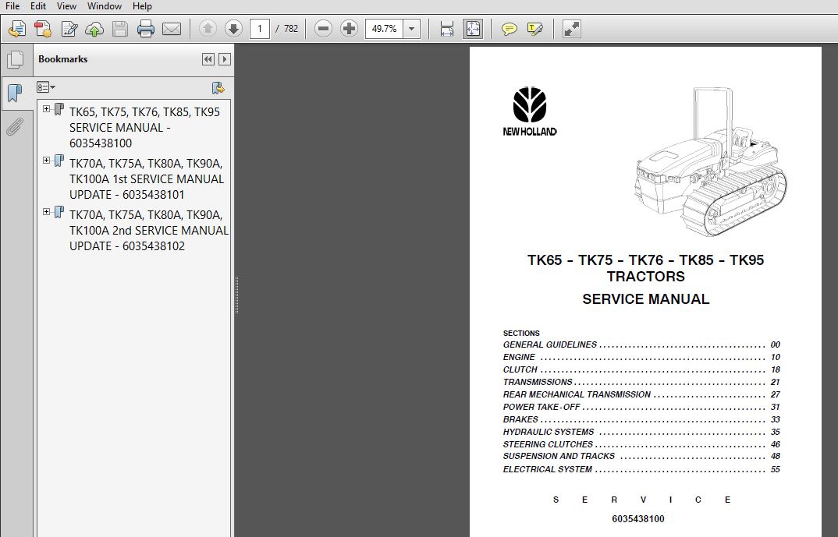Image resolution: width=838 pixels, height=537 pixels.
Task: Expand the 1st service manual update bookmark
Action: tap(47, 160)
